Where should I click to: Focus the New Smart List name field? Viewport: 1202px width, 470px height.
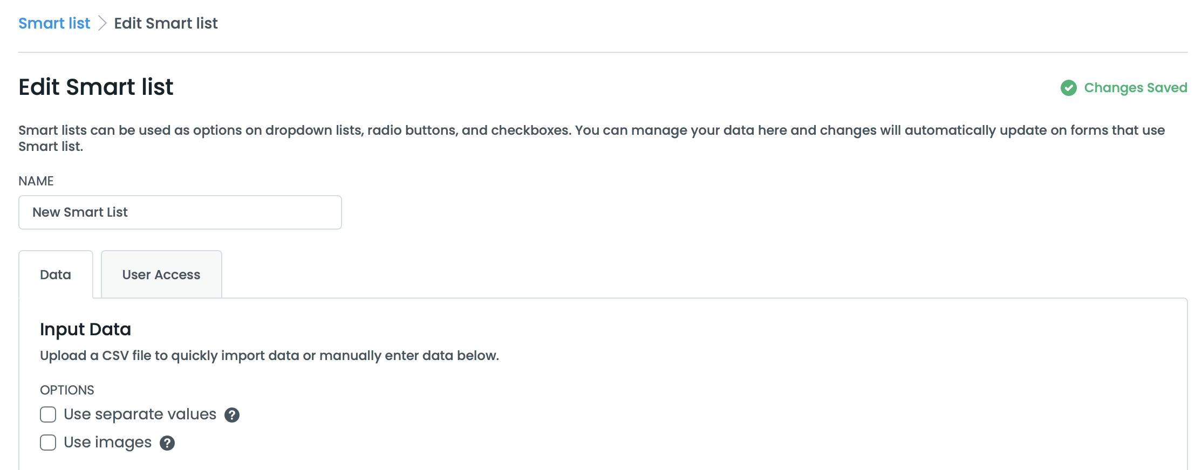point(180,212)
